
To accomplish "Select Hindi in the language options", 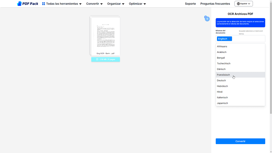I will [x=220, y=92].
